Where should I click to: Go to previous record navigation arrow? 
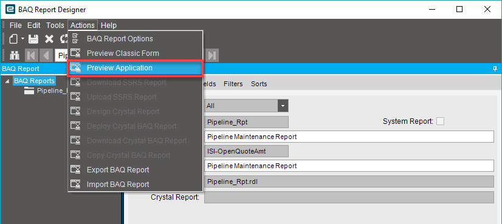click(x=46, y=55)
